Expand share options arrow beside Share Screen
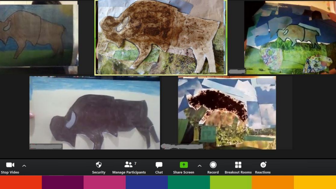Viewport: 336px width, 189px height. (x=199, y=166)
